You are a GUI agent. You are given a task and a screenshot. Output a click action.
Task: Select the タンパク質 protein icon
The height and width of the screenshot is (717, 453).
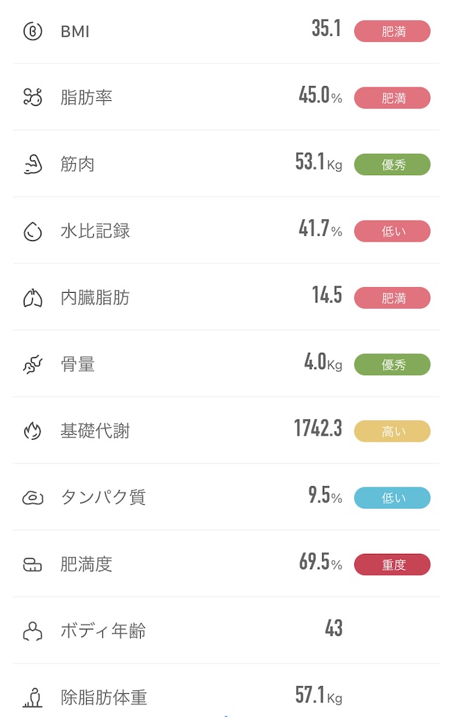[x=31, y=497]
